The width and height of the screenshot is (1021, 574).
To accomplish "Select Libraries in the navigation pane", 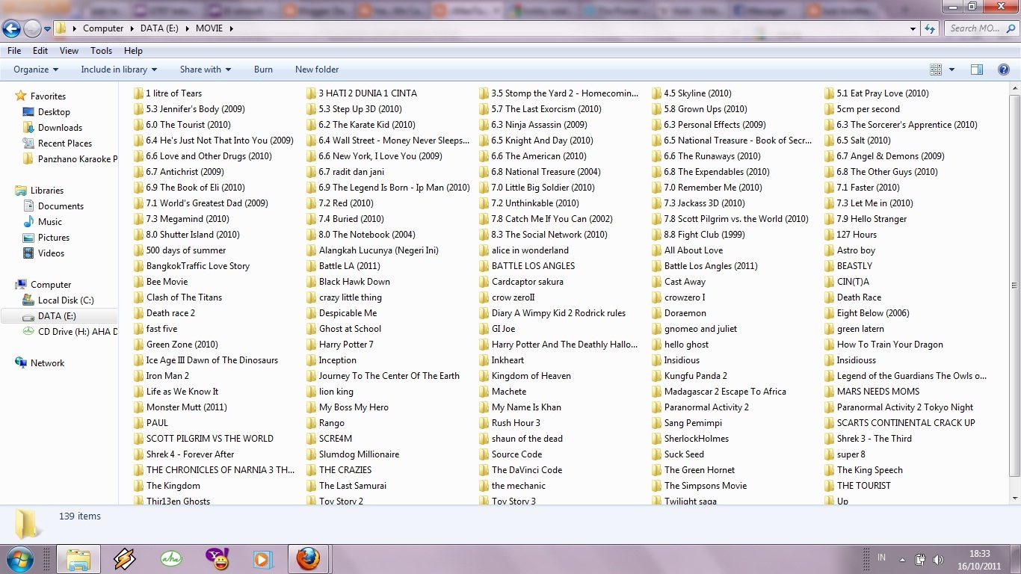I will tap(47, 191).
